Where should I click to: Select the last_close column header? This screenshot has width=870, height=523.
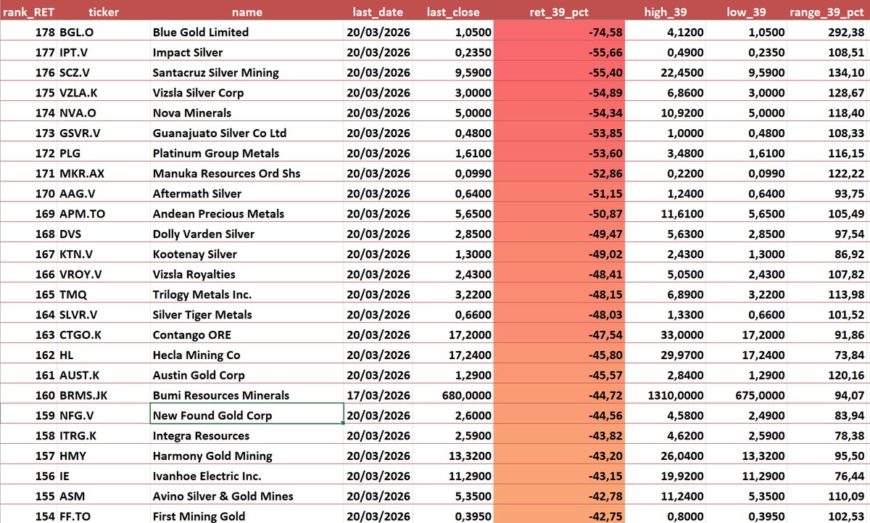pos(452,12)
